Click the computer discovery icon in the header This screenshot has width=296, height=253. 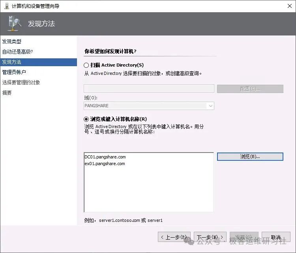[x=14, y=24]
